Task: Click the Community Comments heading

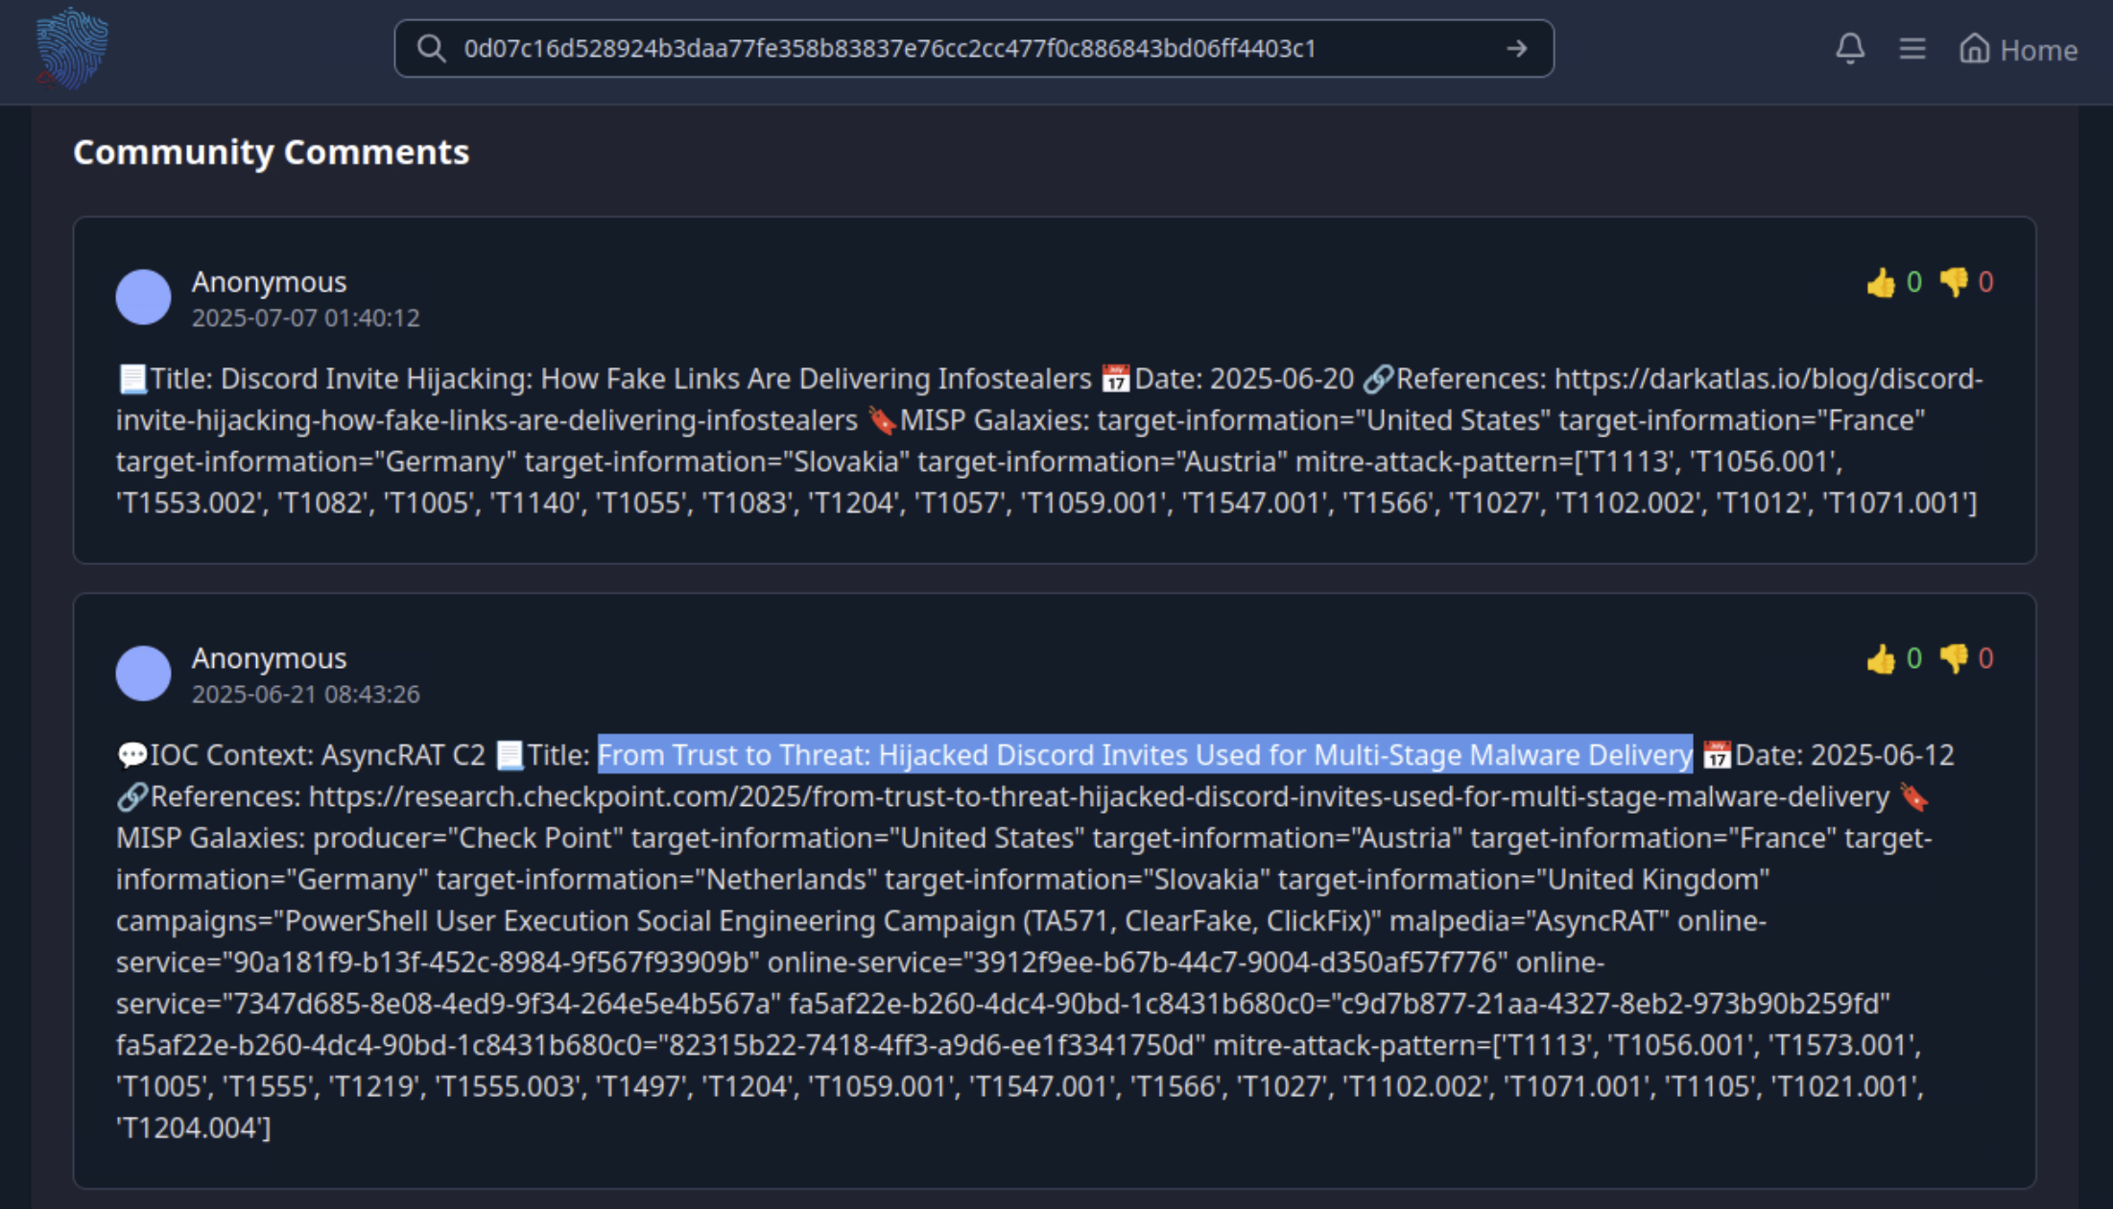Action: click(x=271, y=153)
